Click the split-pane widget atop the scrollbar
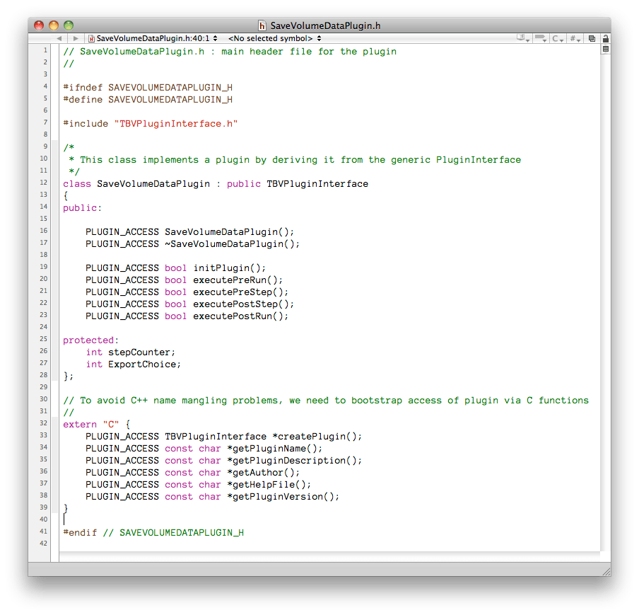This screenshot has width=639, height=615. point(605,48)
